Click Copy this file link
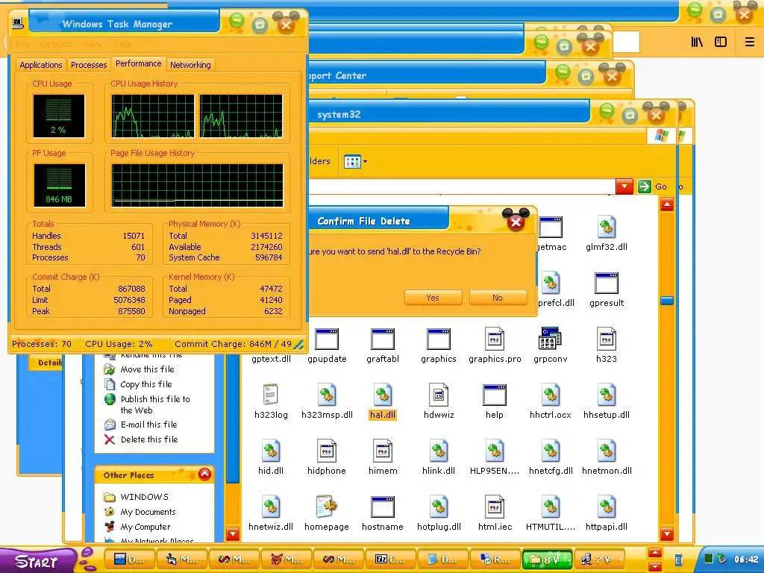764x573 pixels. pos(146,384)
